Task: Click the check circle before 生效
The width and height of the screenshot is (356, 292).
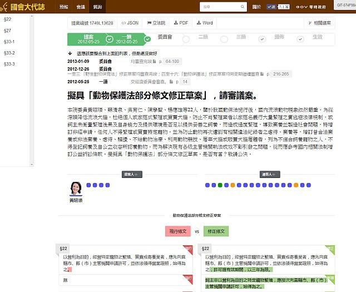Action: (300, 39)
